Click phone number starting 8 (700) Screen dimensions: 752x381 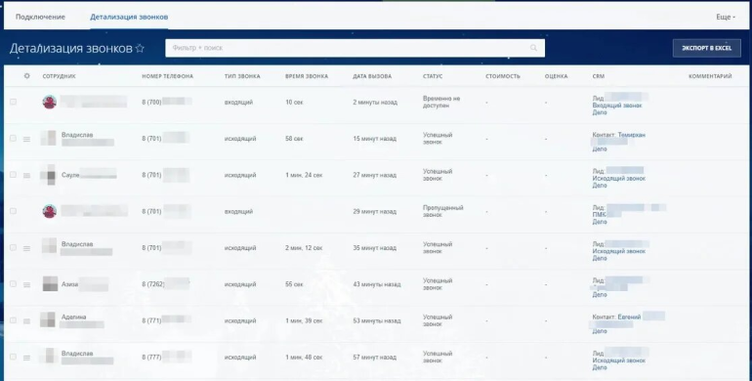(x=167, y=102)
